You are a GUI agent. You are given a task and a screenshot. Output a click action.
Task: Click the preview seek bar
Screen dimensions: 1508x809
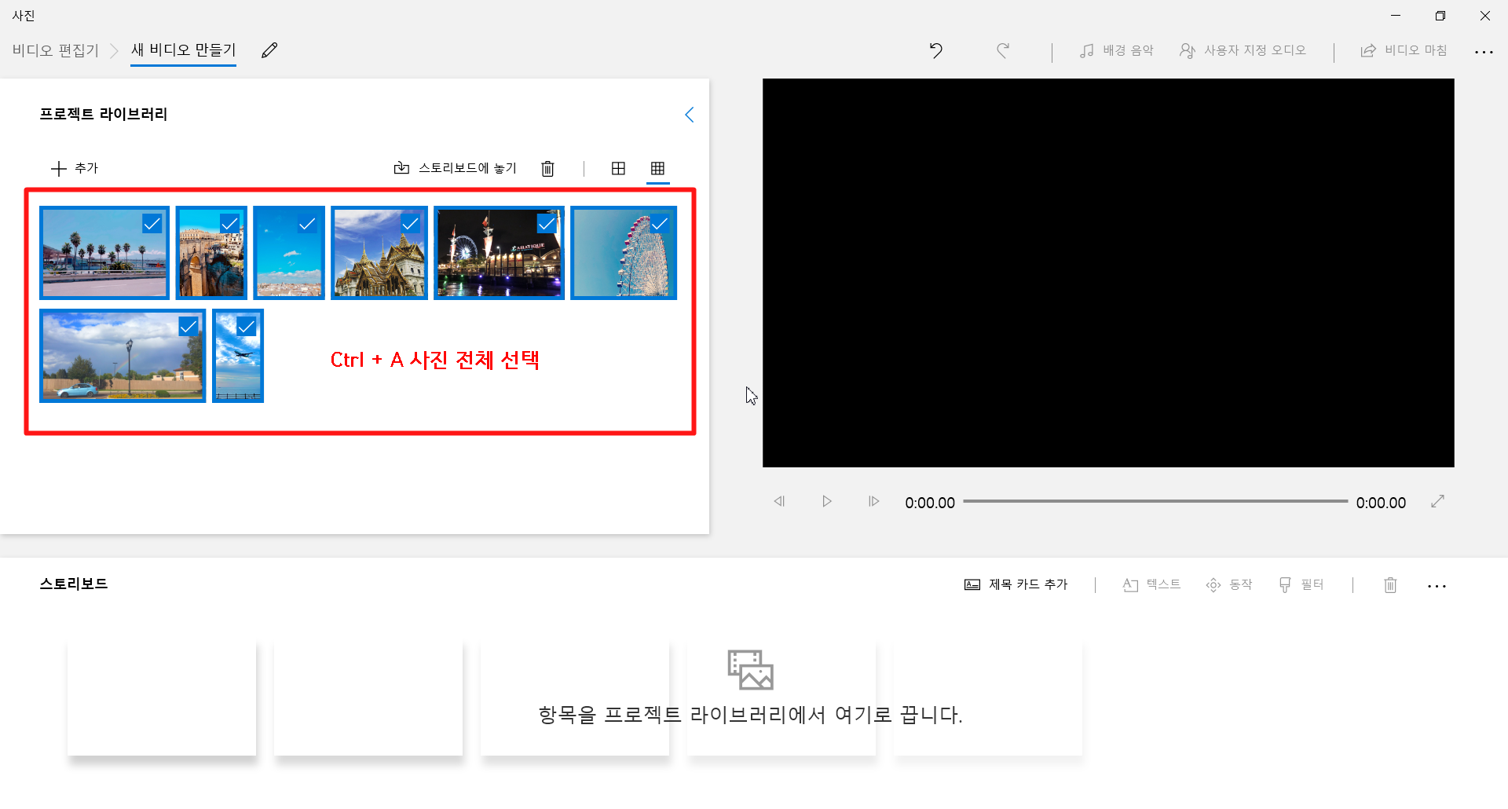[1155, 501]
